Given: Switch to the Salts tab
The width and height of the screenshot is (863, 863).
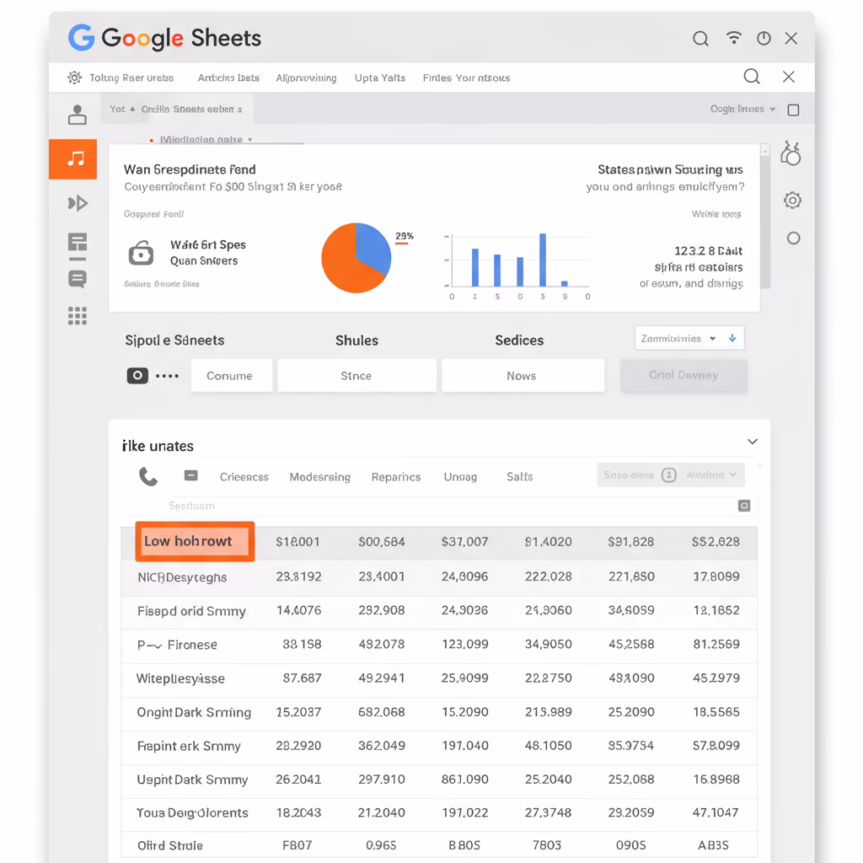Looking at the screenshot, I should (x=519, y=477).
